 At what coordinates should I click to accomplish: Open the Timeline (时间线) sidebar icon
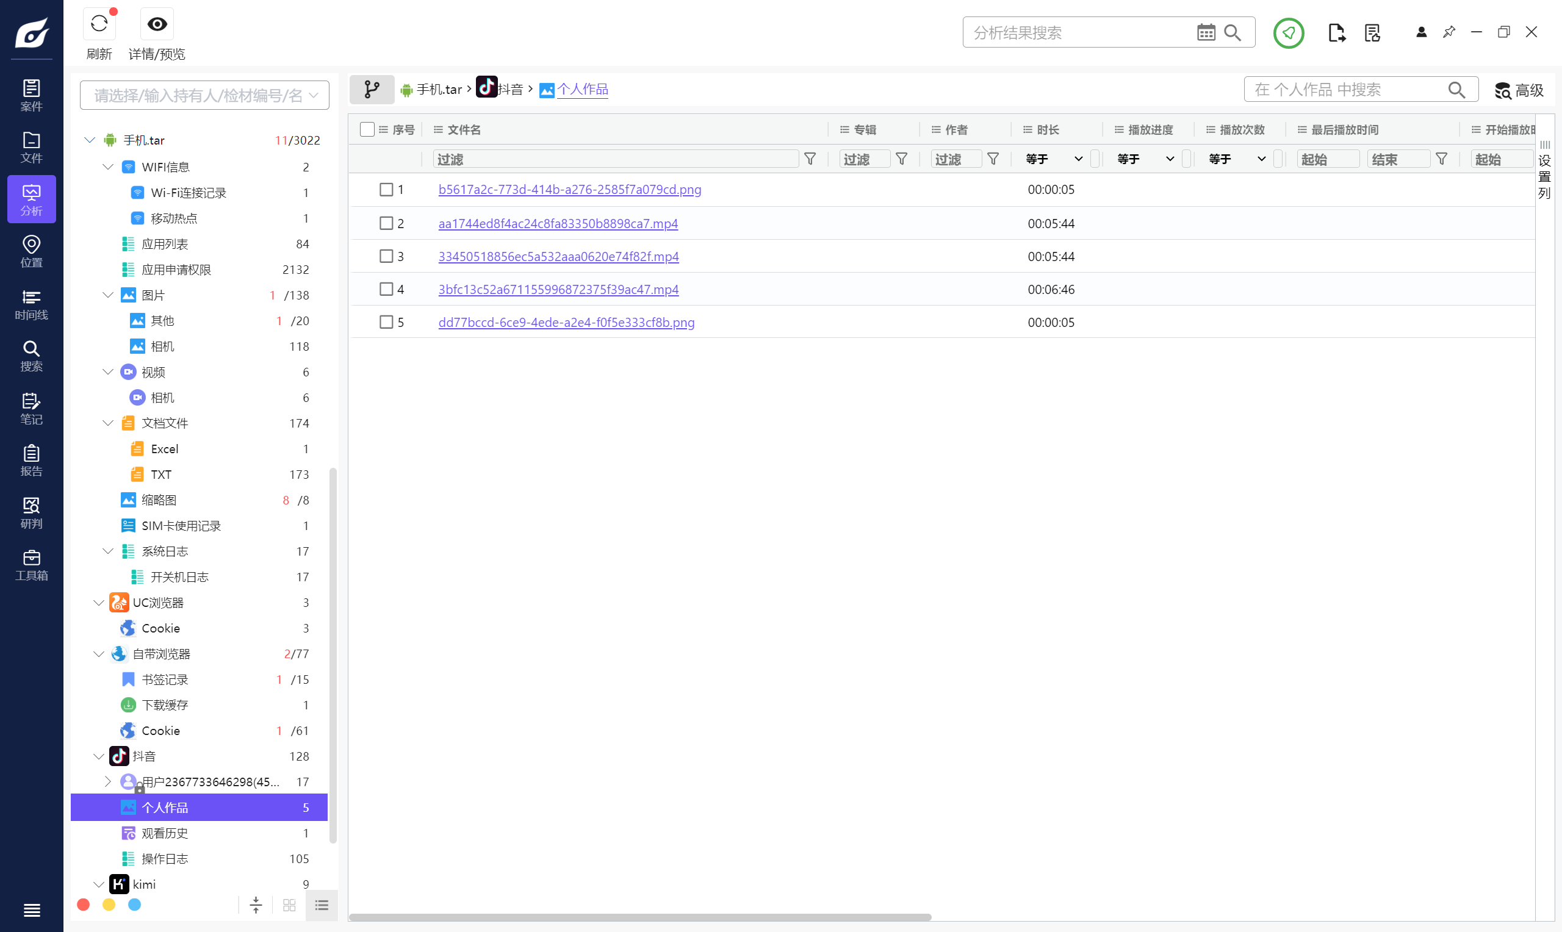click(x=31, y=304)
